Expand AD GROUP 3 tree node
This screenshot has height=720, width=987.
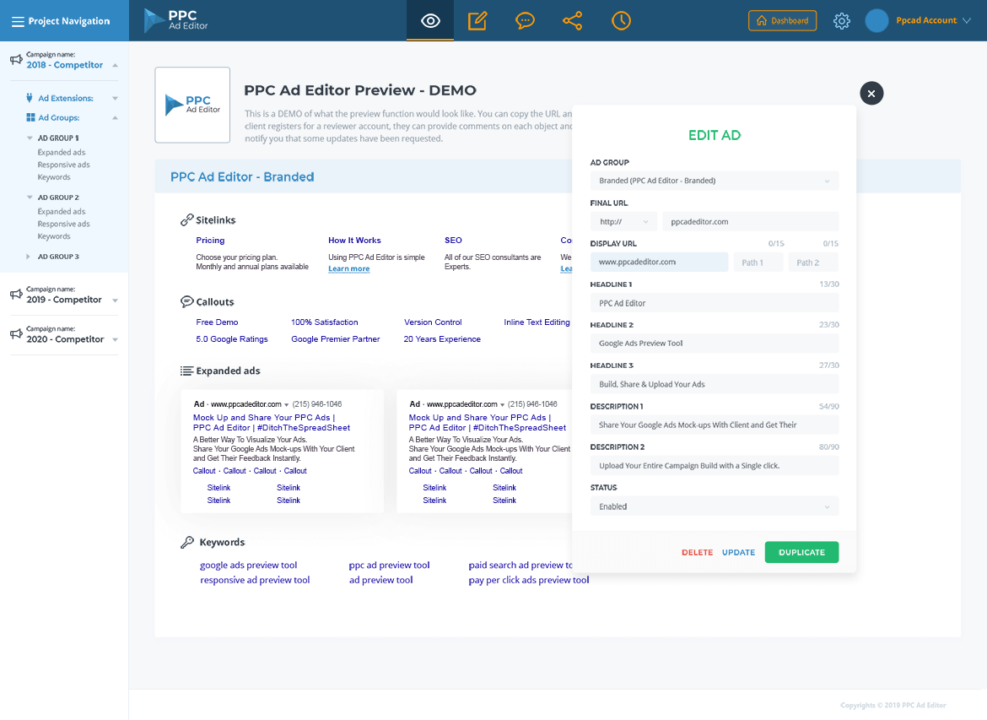coord(29,257)
